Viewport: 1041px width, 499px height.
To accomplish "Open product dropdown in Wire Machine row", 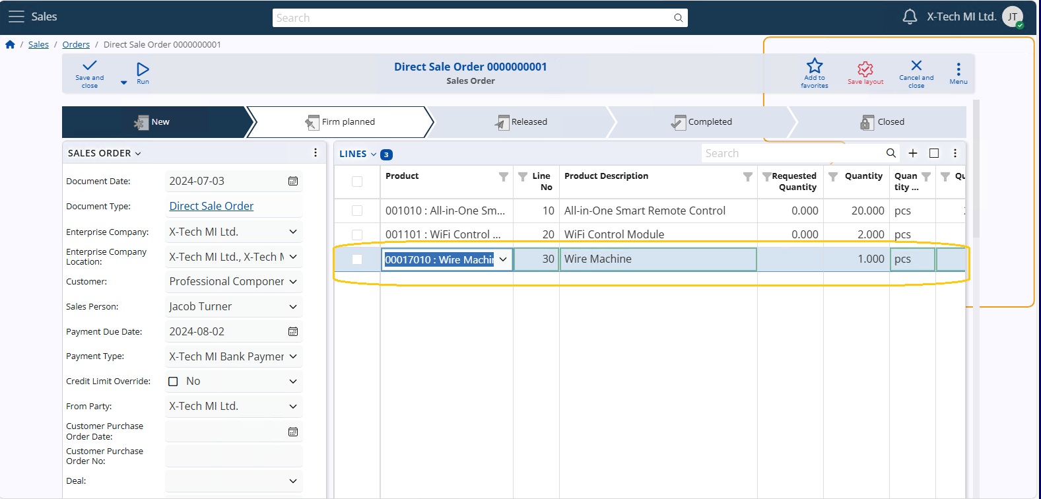I will (503, 259).
